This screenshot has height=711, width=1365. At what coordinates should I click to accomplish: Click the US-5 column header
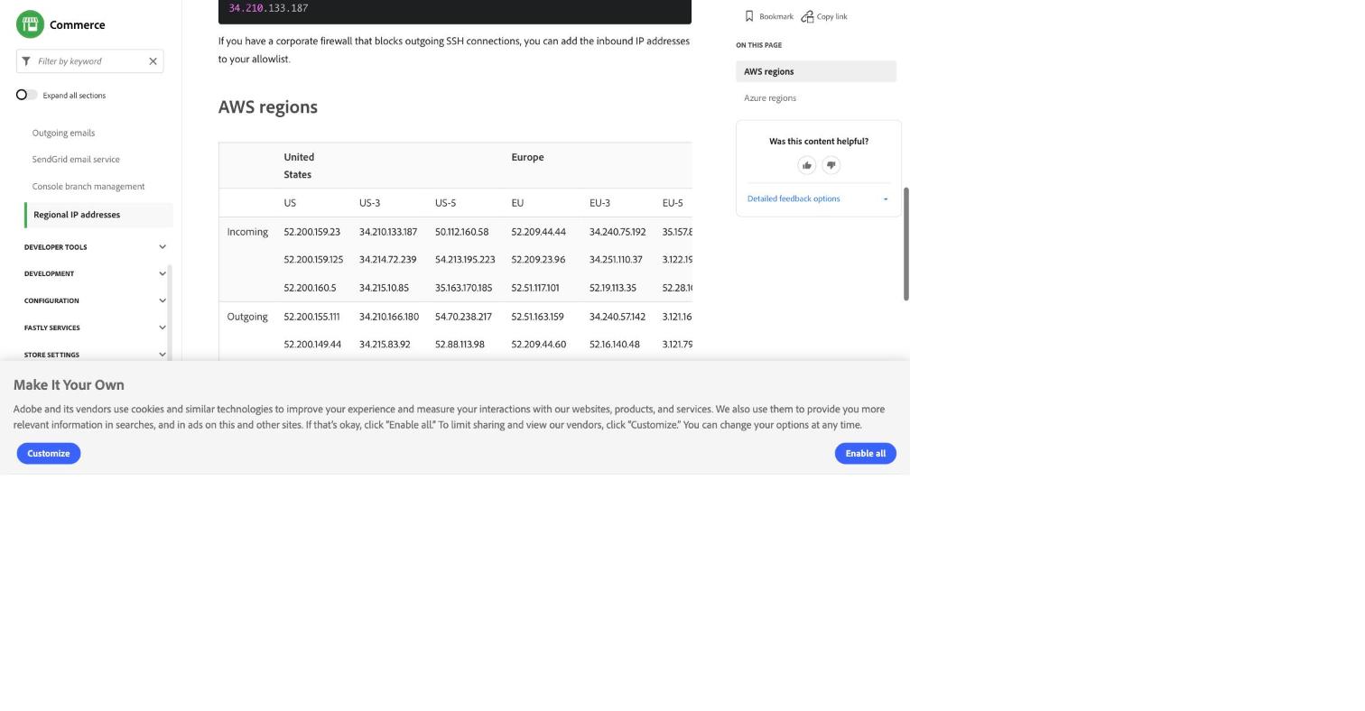click(445, 203)
